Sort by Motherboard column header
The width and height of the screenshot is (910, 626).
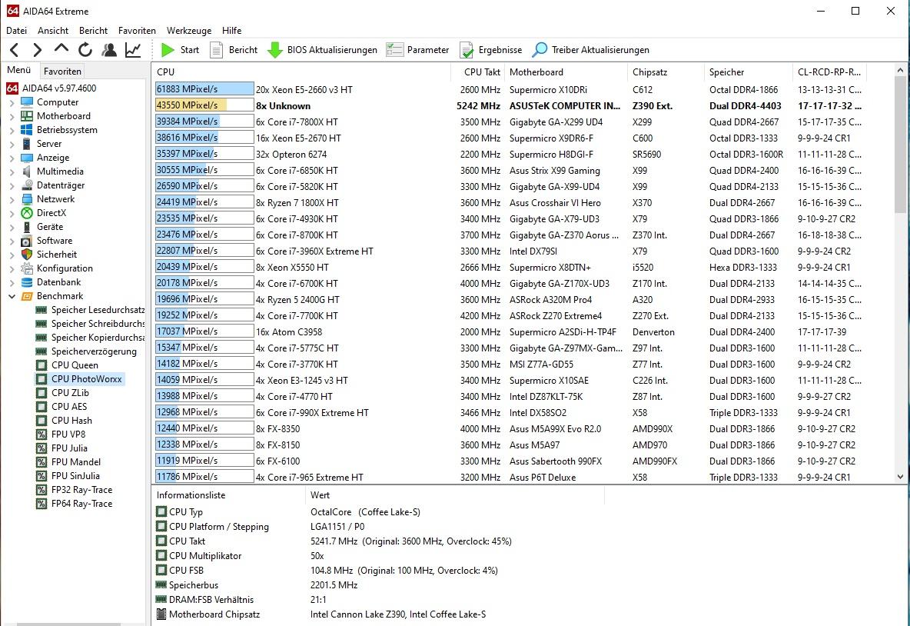[x=566, y=72]
